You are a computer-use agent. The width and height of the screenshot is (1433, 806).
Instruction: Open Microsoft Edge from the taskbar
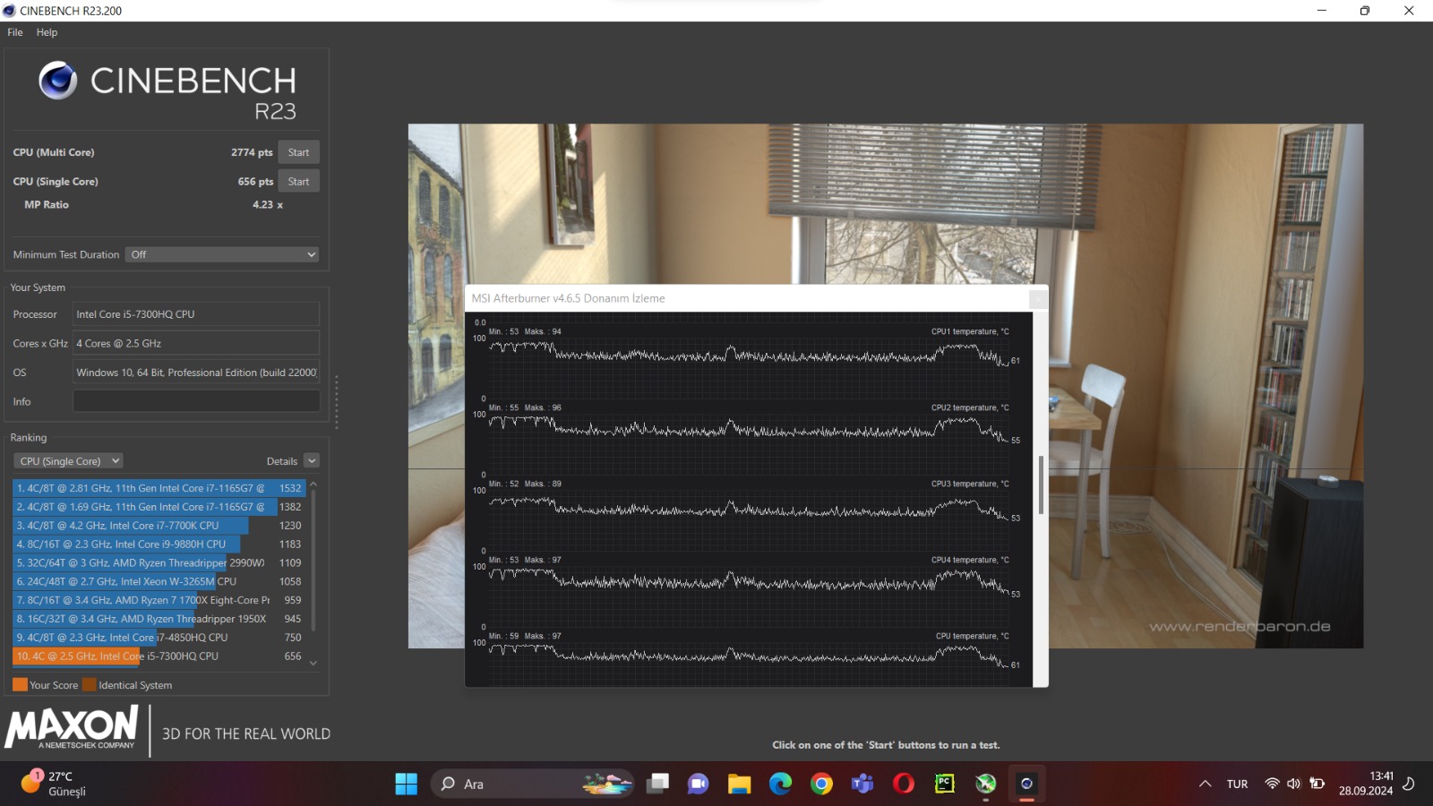780,784
